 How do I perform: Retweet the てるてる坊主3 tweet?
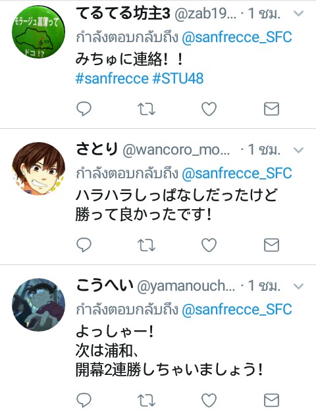[146, 109]
